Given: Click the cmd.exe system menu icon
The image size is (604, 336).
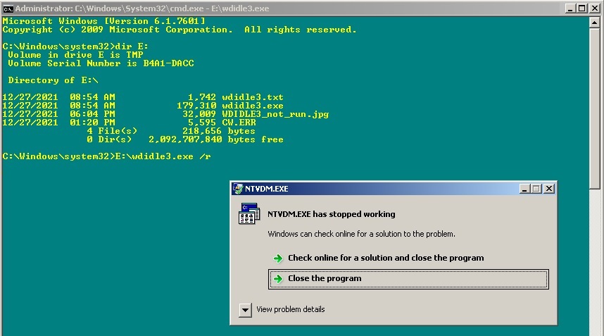Looking at the screenshot, I should pyautogui.click(x=8, y=8).
